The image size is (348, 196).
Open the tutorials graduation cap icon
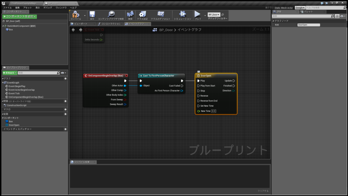(x=327, y=3)
